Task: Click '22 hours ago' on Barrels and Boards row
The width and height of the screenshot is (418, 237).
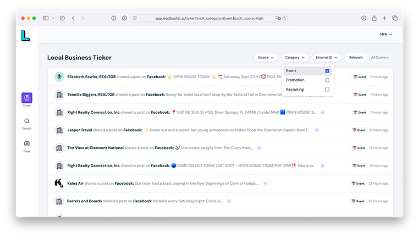Action: tap(378, 201)
